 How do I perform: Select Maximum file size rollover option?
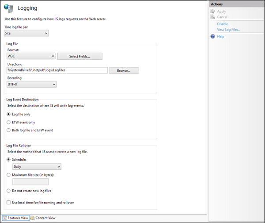tap(8, 175)
